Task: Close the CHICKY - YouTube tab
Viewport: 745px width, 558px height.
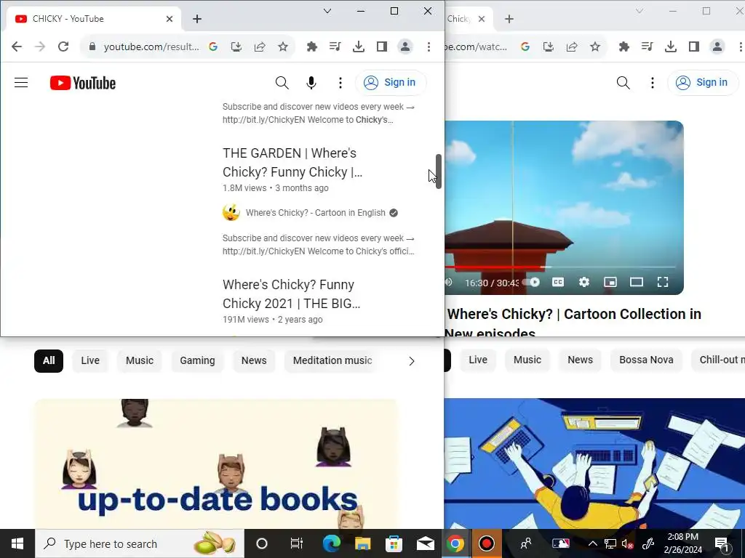Action: [170, 19]
